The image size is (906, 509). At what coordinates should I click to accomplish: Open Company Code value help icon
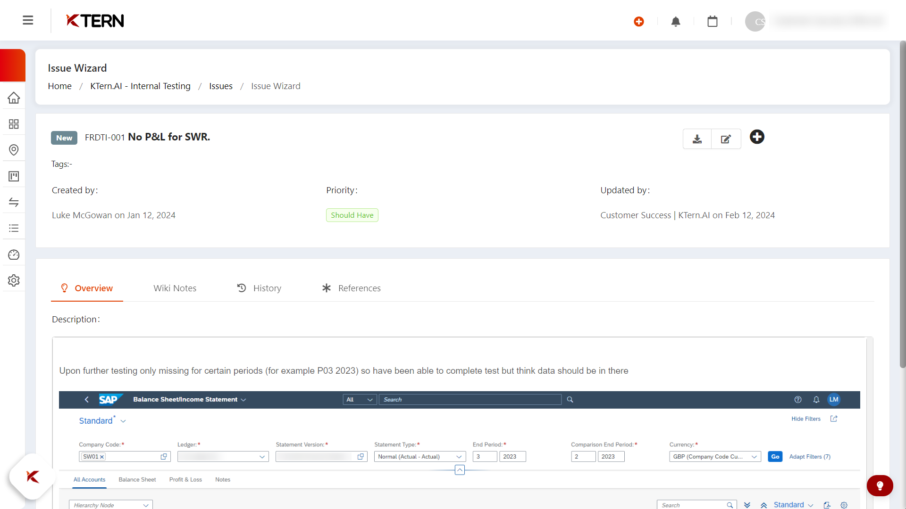164,456
